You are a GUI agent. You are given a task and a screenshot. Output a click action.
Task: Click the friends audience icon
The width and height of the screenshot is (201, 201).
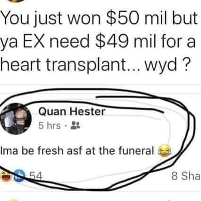(75, 125)
